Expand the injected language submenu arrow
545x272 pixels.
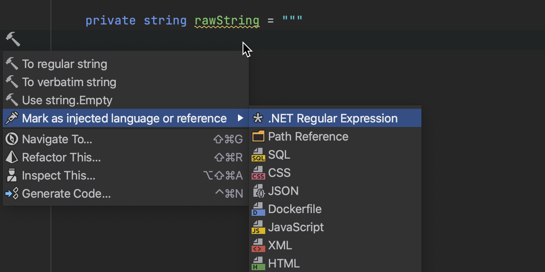[x=240, y=119]
